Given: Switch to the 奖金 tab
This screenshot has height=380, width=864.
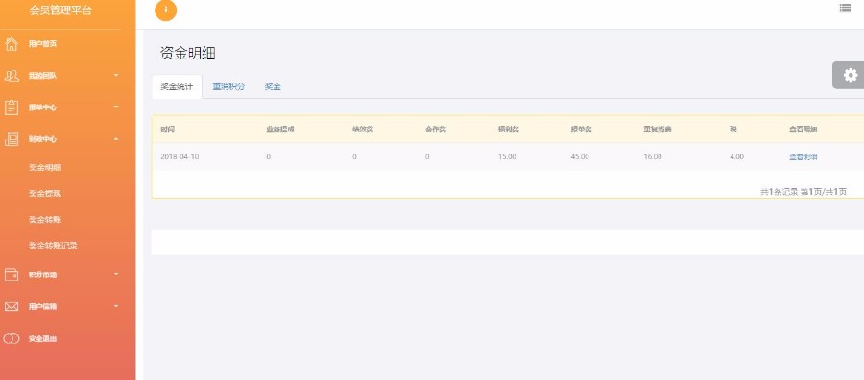Looking at the screenshot, I should tap(273, 87).
